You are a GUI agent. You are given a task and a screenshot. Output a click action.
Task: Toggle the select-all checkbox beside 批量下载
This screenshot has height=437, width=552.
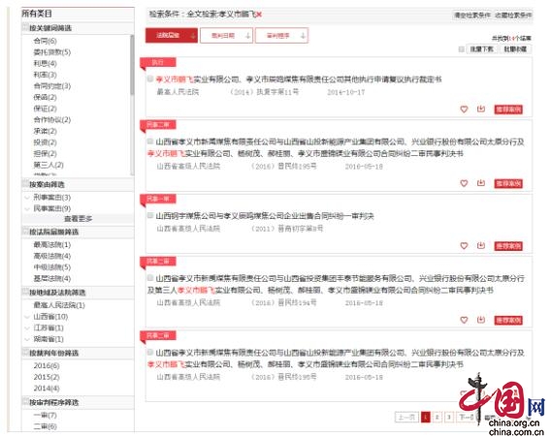[461, 49]
